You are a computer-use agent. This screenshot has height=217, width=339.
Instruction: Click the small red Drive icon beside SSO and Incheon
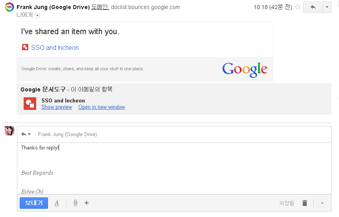click(x=25, y=47)
